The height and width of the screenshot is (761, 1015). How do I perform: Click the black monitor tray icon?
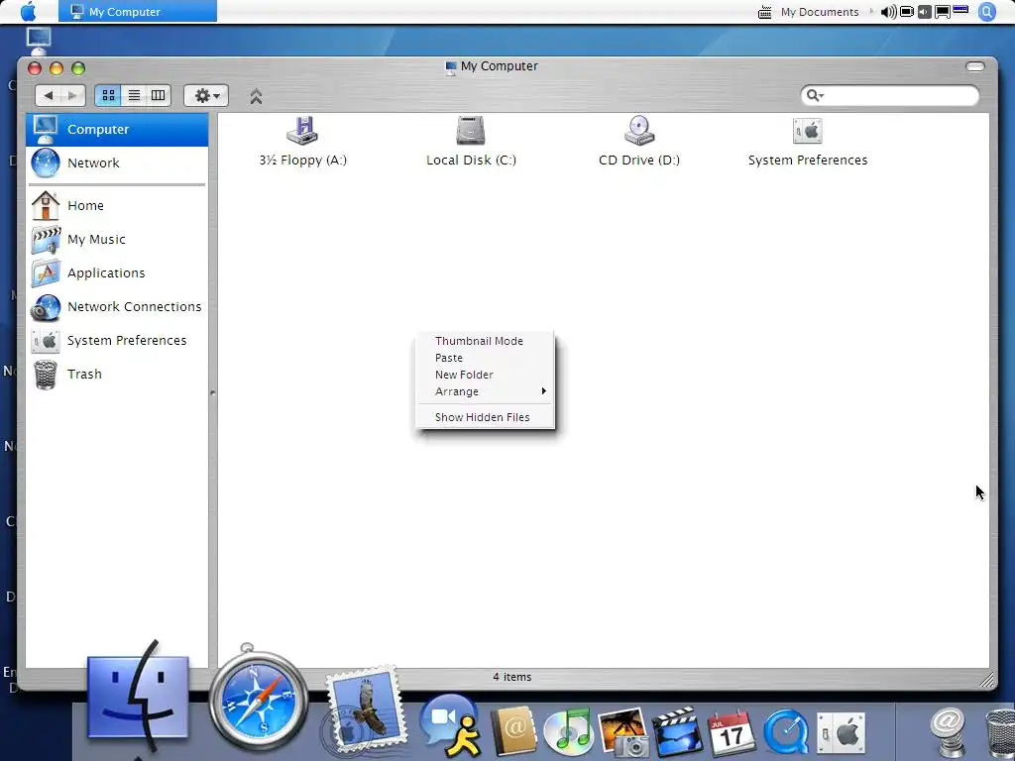point(943,12)
